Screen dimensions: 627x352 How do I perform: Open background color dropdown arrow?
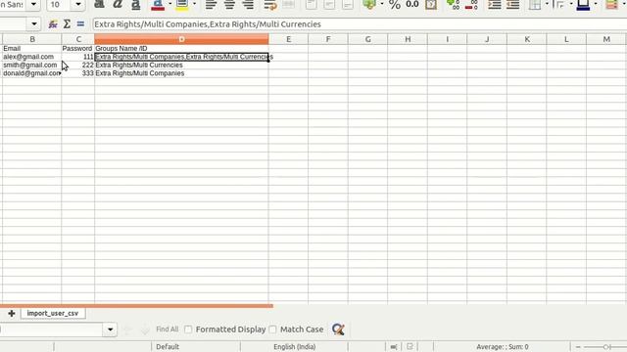194,4
